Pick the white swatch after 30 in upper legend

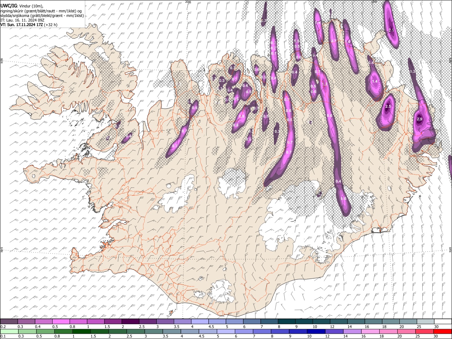[x=443, y=321]
